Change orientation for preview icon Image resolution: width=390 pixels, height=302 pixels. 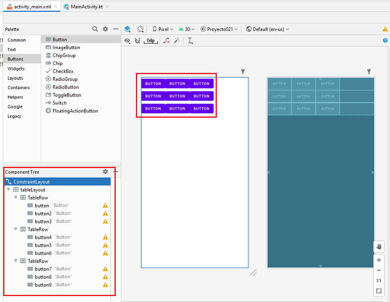tap(140, 29)
